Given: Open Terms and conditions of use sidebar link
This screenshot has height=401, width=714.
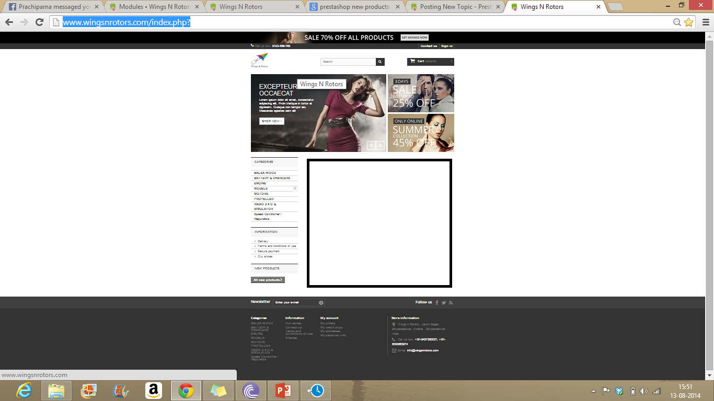Looking at the screenshot, I should tap(277, 246).
